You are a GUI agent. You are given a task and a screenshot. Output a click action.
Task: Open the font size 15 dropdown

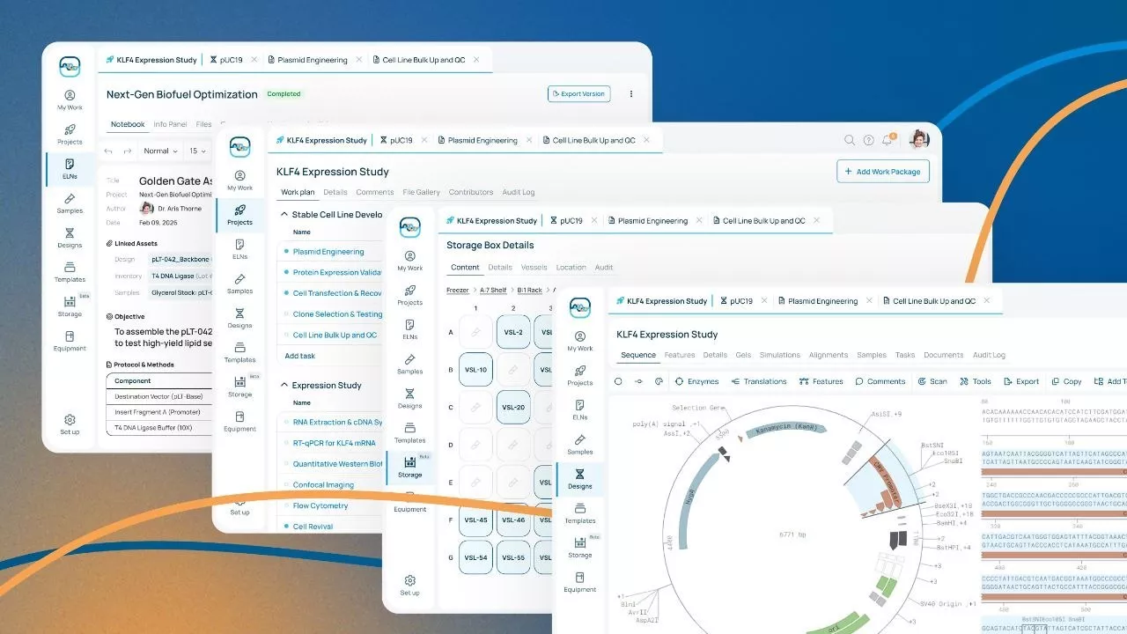tap(197, 151)
